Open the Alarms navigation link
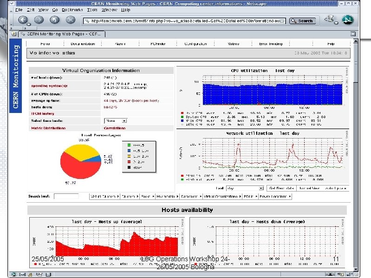Screen dimensions: 371x278 pos(120,44)
